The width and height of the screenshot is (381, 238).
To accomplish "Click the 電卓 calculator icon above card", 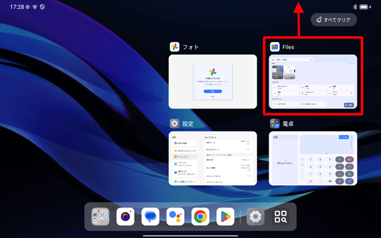I will point(274,124).
